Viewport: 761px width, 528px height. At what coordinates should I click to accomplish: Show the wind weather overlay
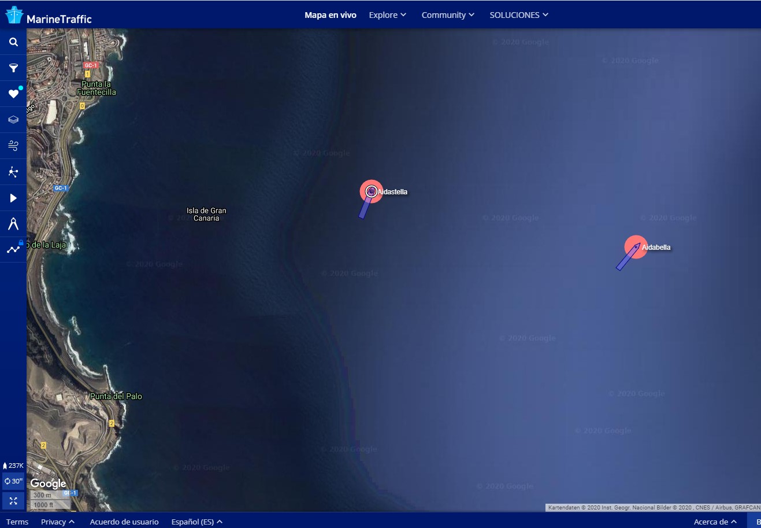click(13, 146)
